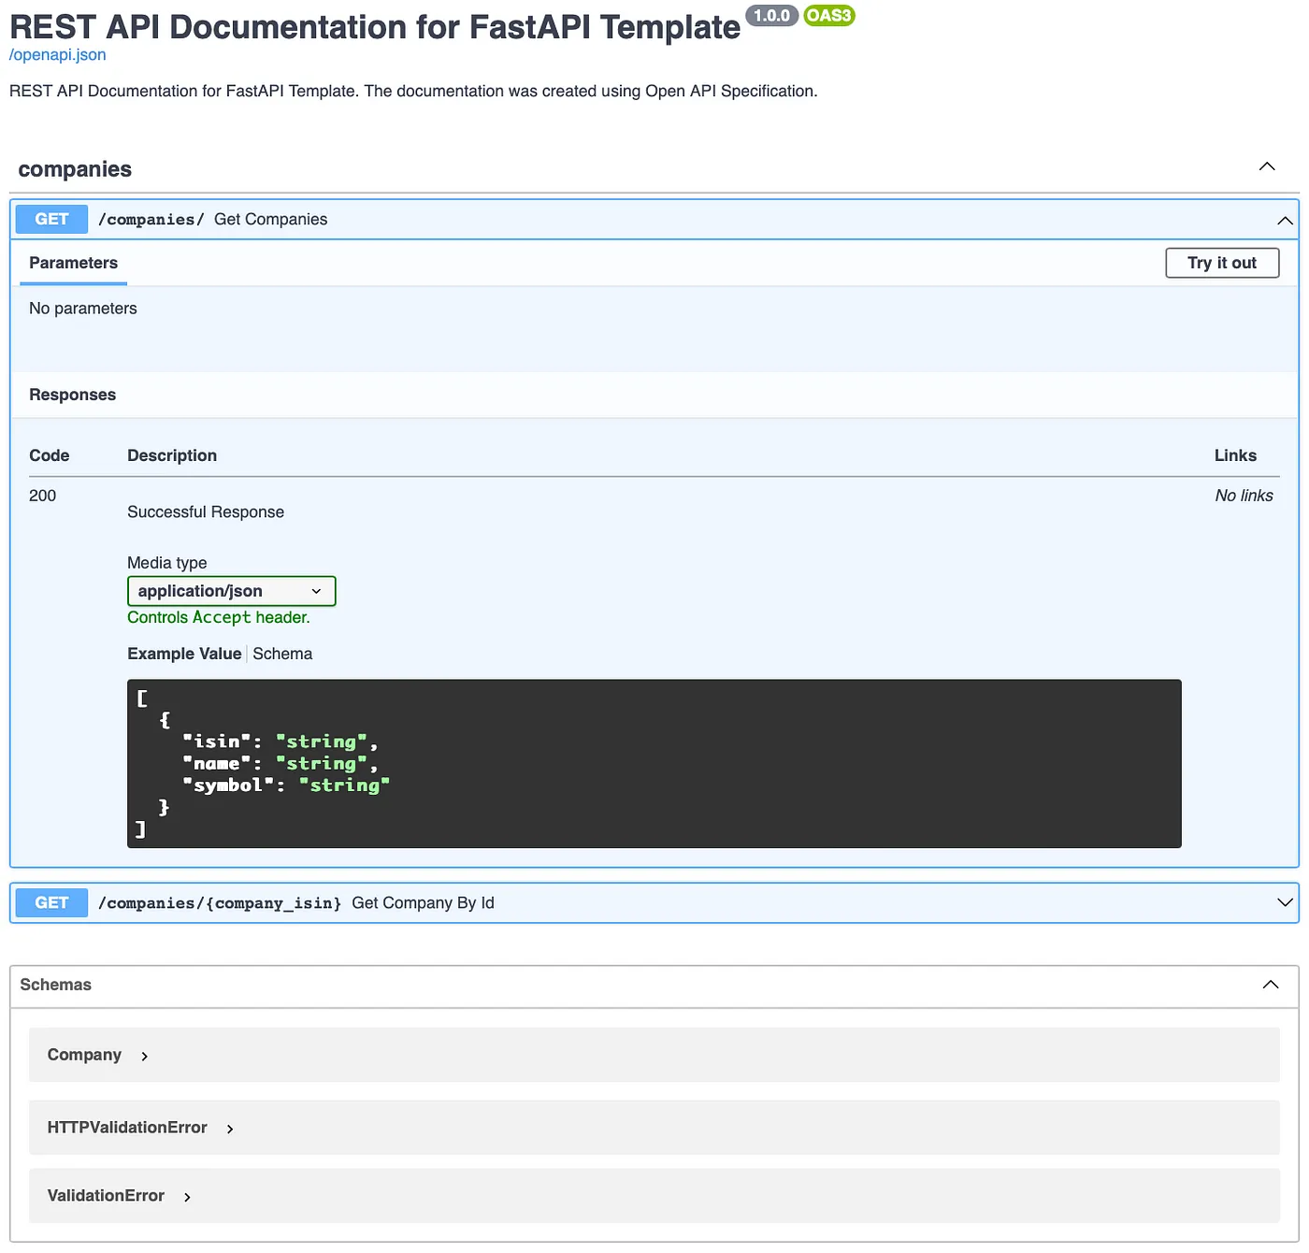This screenshot has height=1253, width=1309.
Task: Click the Company schema name
Action: point(84,1055)
